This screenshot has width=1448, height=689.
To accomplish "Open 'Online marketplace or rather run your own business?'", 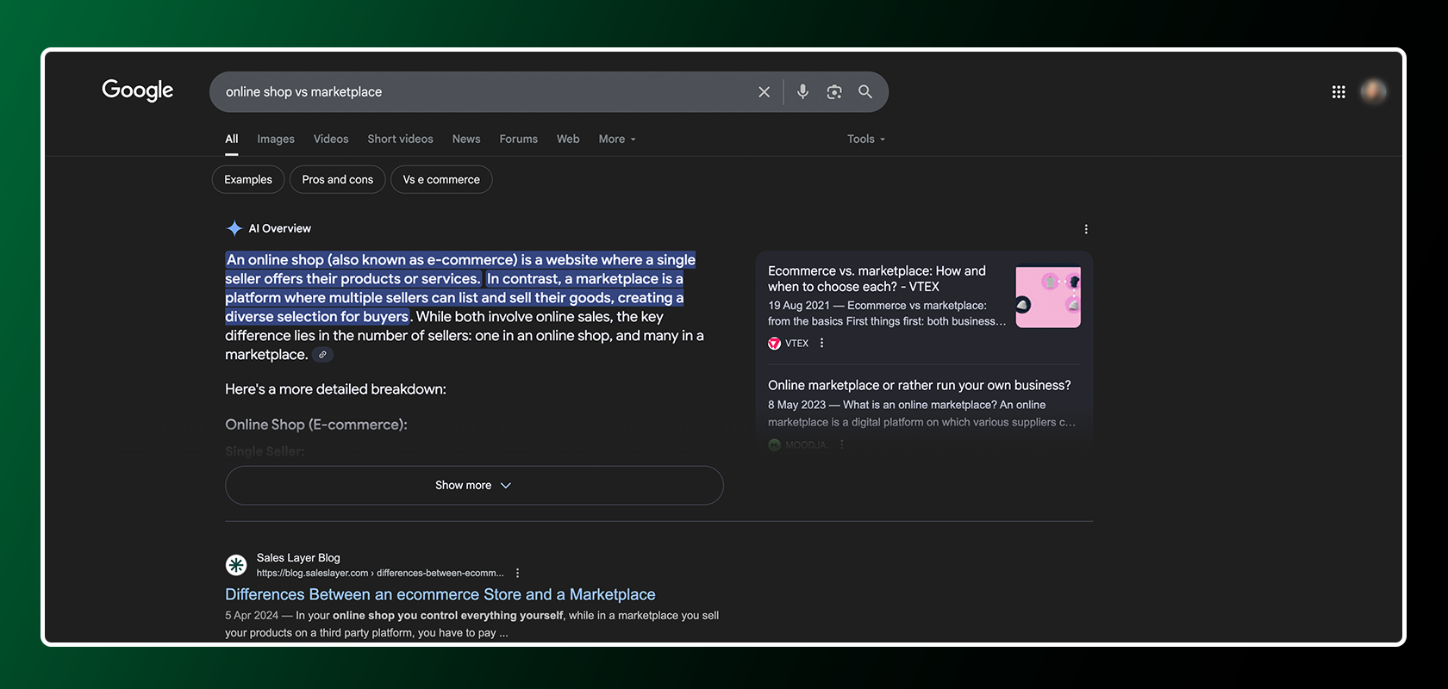I will 919,385.
